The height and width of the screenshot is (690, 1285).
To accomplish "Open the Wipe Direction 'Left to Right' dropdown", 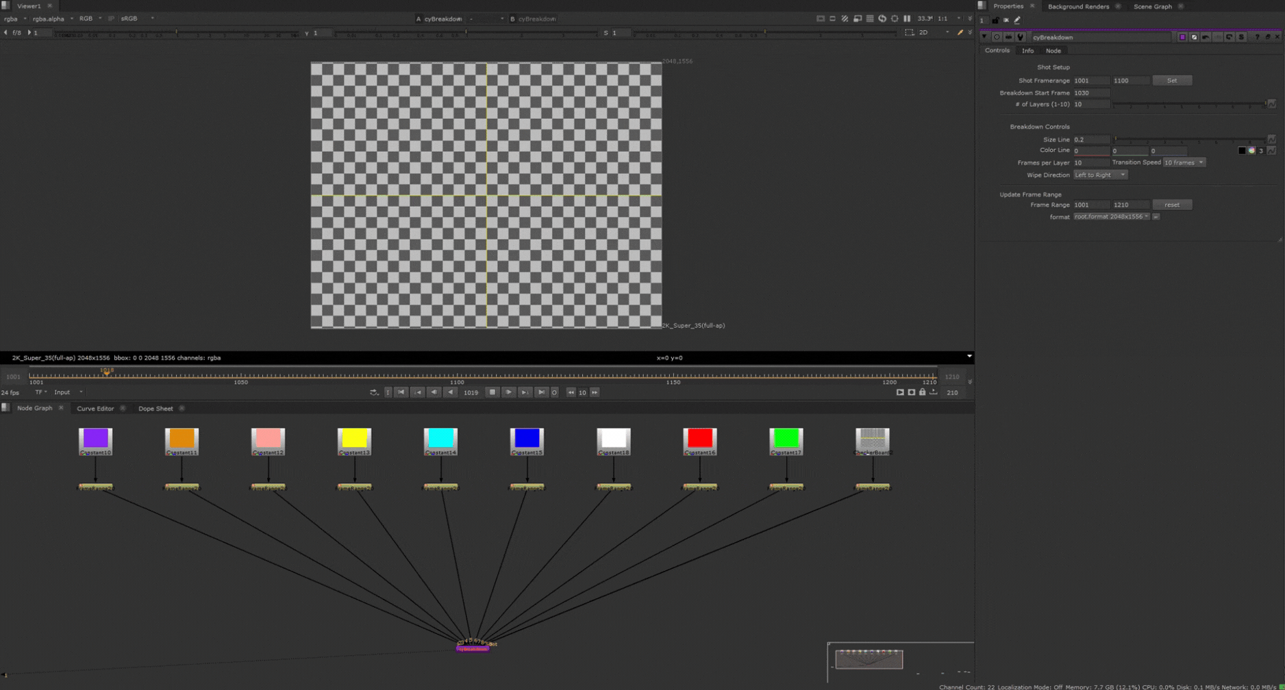I will point(1099,175).
